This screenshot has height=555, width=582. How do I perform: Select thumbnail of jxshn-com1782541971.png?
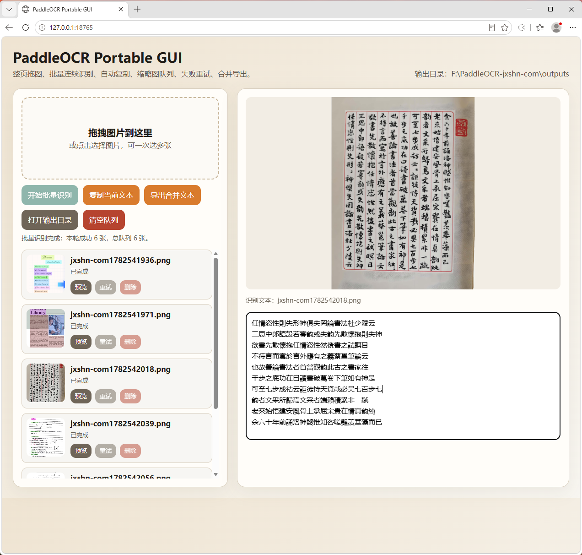click(x=46, y=328)
